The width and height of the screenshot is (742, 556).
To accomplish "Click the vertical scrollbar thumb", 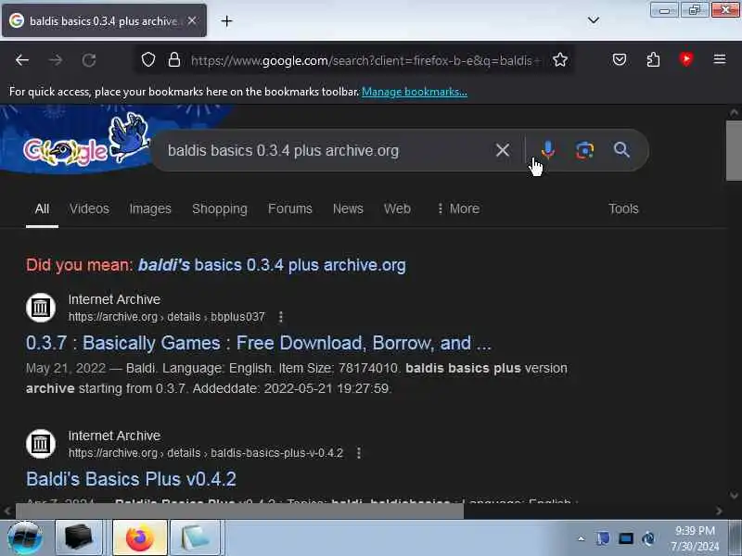I will pyautogui.click(x=734, y=151).
